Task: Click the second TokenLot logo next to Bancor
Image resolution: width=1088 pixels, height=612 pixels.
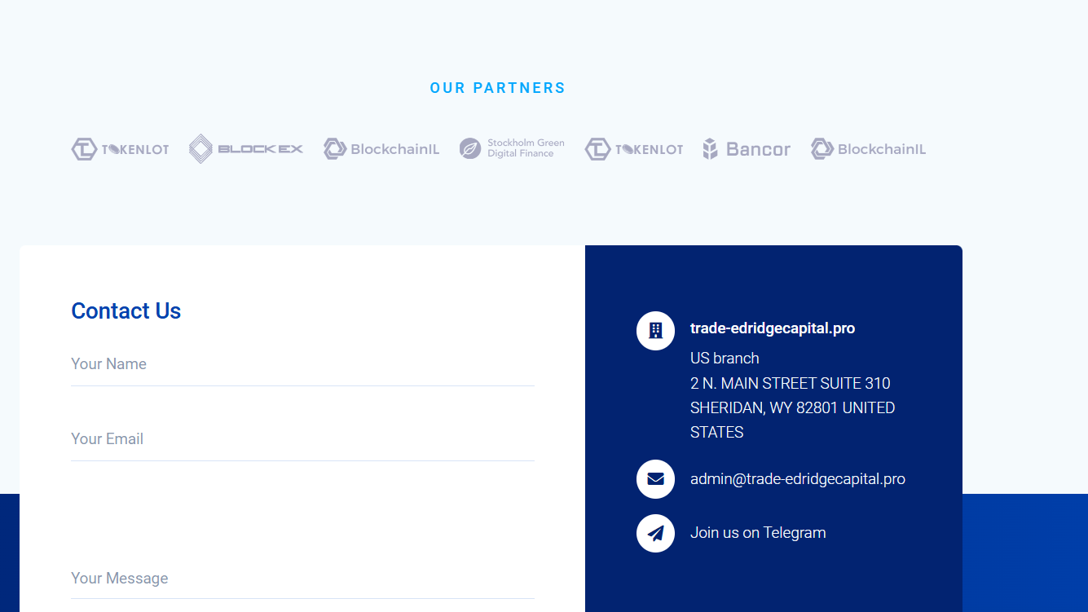Action: click(x=634, y=149)
